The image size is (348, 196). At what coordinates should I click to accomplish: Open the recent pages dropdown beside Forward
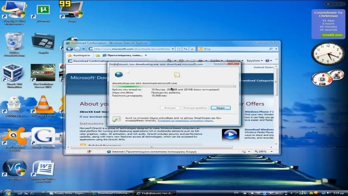click(x=83, y=49)
